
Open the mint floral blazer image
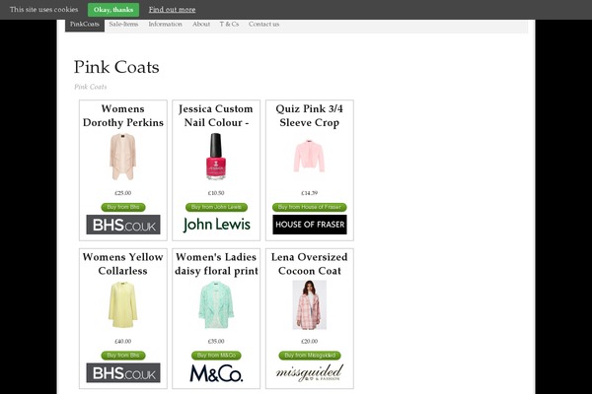tap(216, 304)
